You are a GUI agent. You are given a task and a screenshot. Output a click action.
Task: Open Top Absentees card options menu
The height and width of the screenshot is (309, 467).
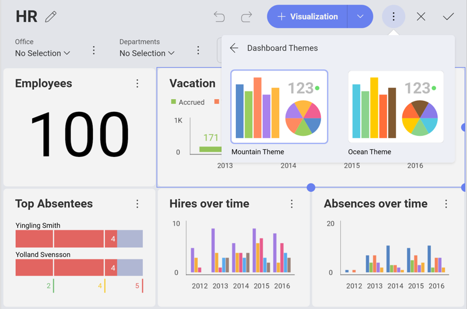(x=137, y=204)
